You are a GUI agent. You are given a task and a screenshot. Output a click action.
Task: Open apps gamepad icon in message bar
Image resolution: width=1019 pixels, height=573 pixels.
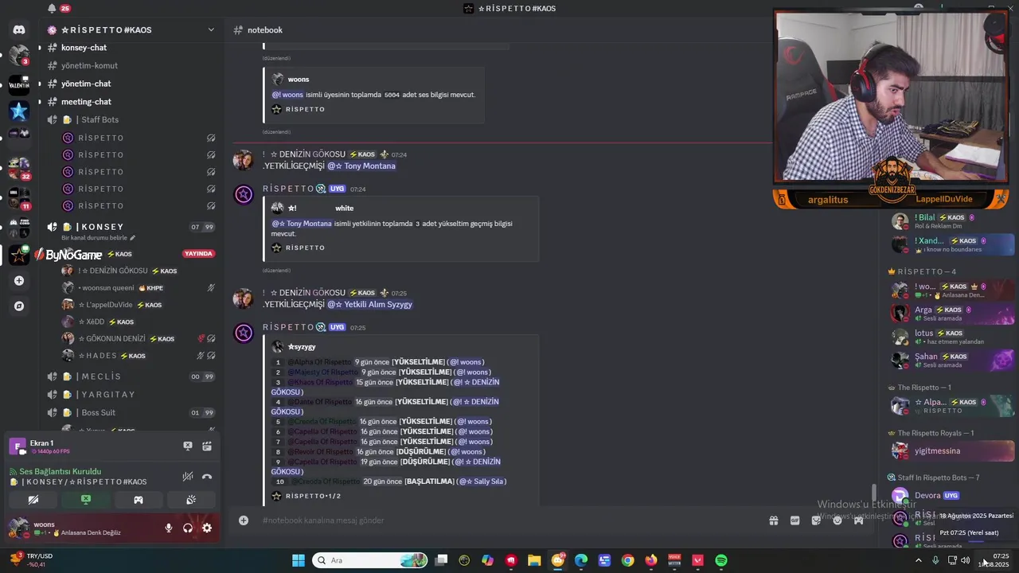[x=858, y=520]
